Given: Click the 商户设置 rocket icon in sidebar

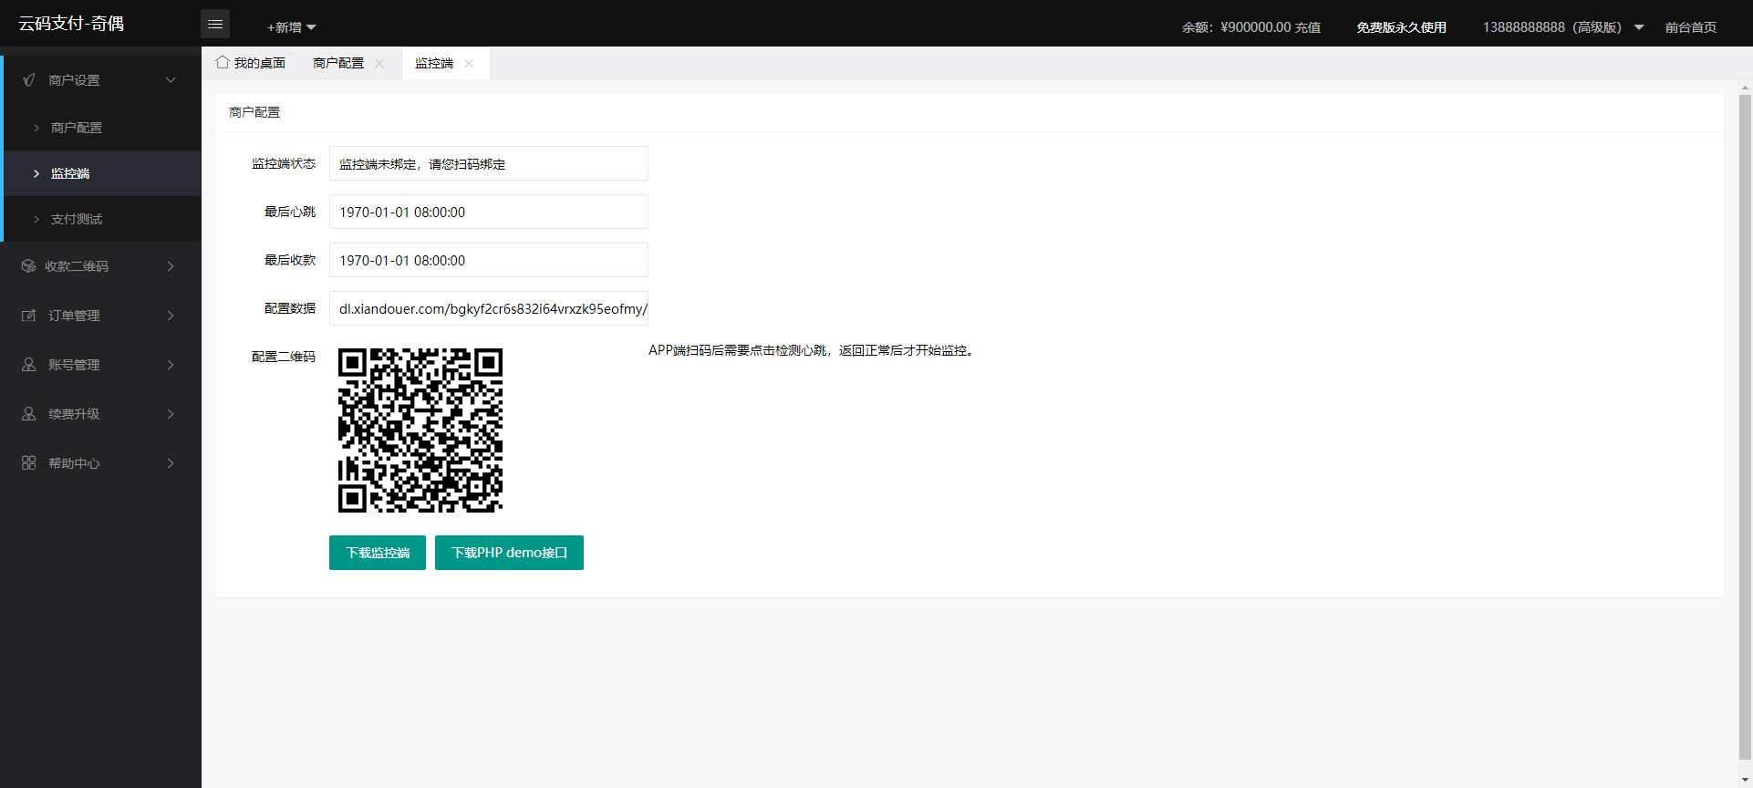Looking at the screenshot, I should (x=29, y=80).
